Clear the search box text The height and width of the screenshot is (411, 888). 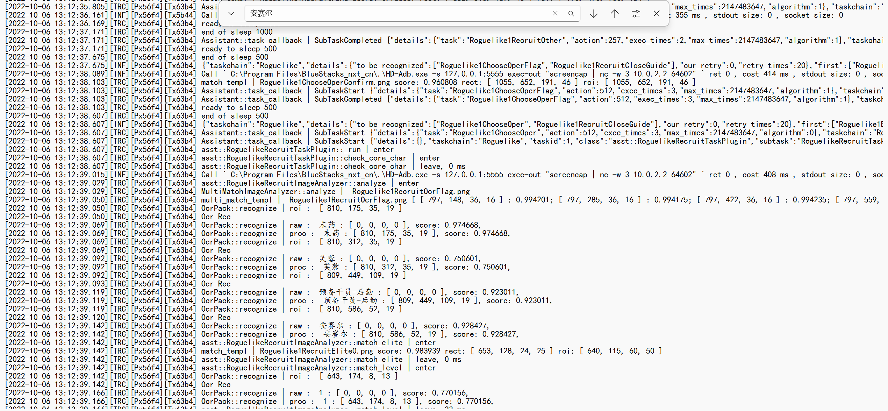click(555, 14)
